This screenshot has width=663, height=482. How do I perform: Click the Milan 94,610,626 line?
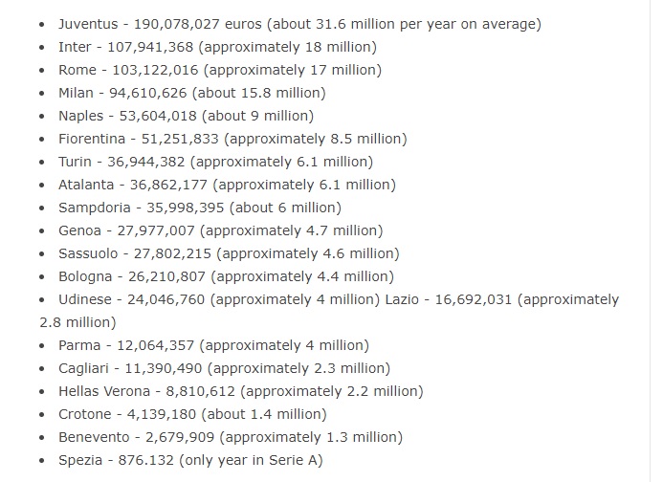point(191,93)
